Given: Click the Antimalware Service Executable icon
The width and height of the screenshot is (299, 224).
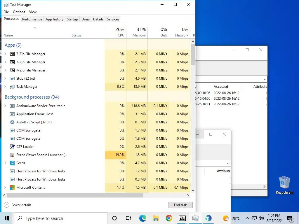Looking at the screenshot, I should (12, 106).
